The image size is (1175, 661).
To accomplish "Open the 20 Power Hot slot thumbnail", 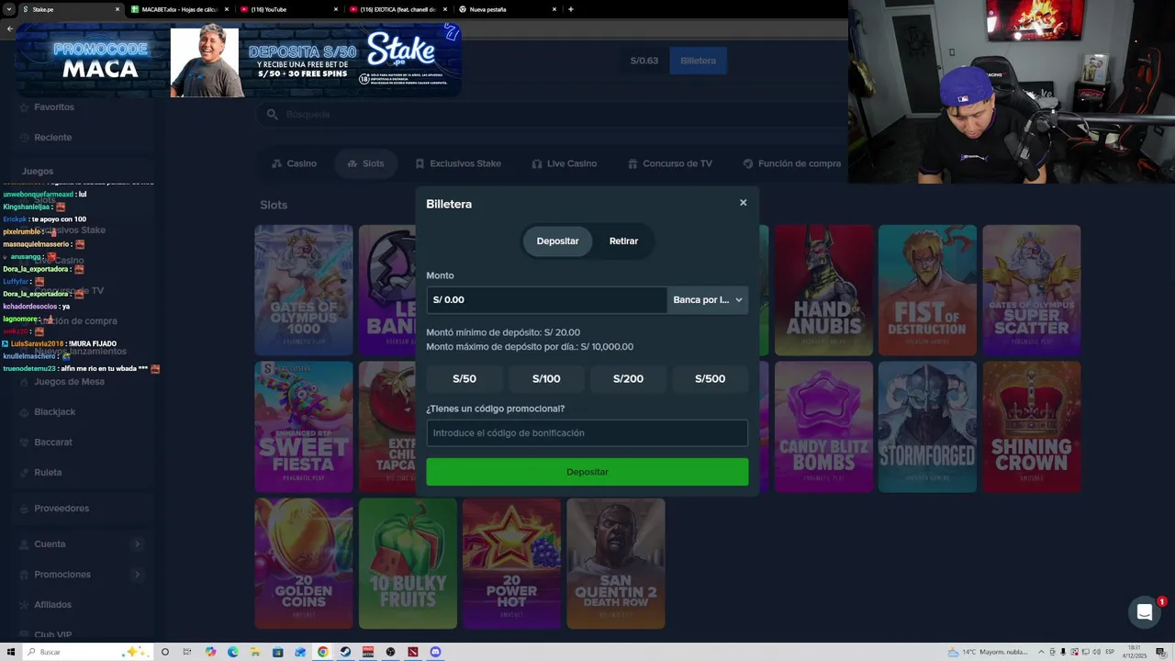I will pos(511,564).
